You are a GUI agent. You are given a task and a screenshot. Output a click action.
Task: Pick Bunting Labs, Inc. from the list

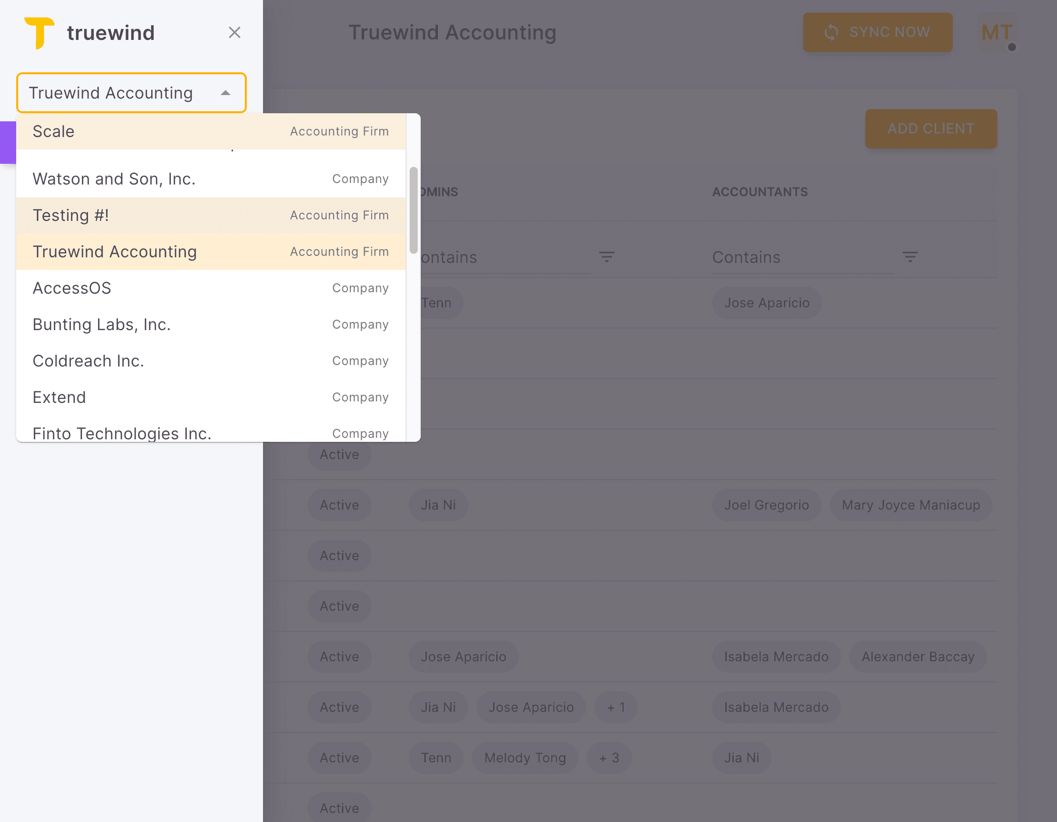point(102,324)
